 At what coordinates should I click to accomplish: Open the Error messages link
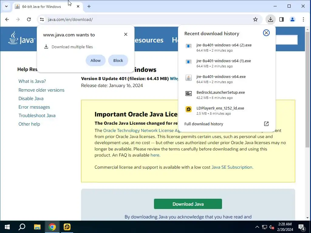34,107
